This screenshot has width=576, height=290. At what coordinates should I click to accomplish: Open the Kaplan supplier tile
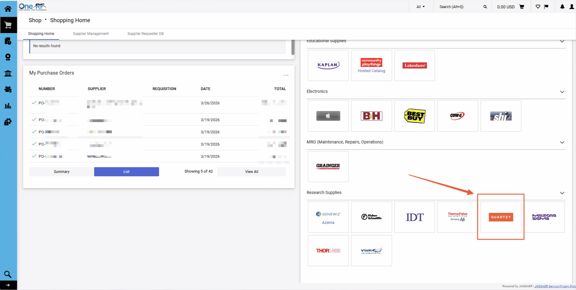[x=328, y=65]
